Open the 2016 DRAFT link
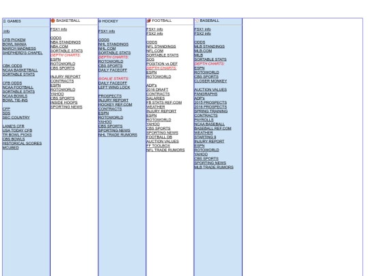369x276 pixels. 157,89
